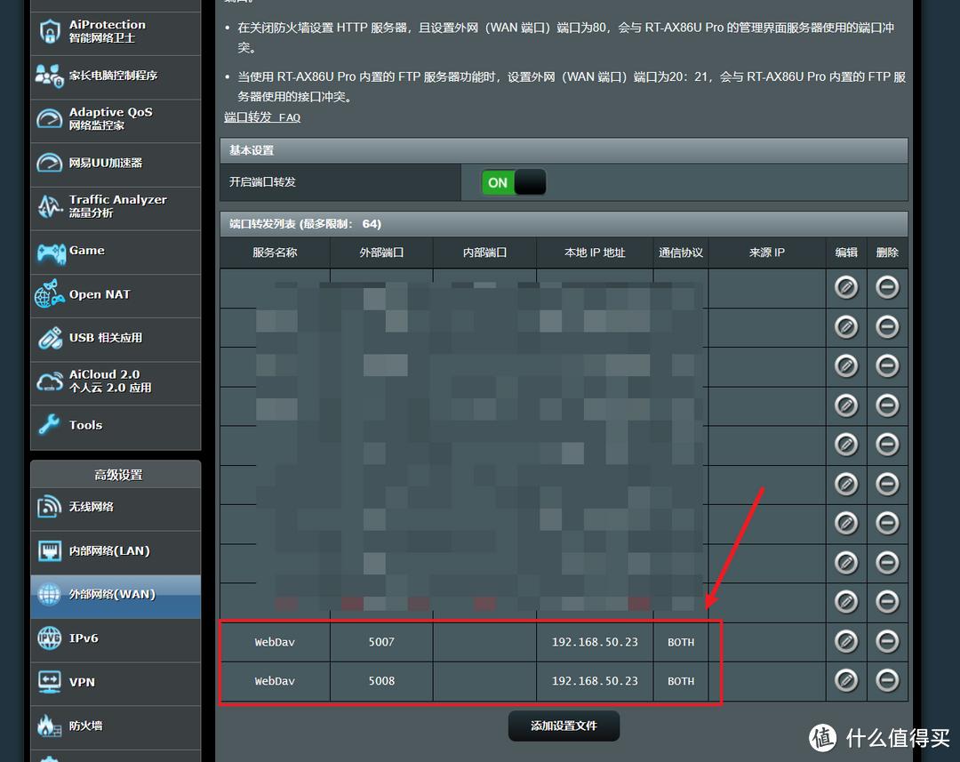Click edit pencil icon for WebDav 5008 rule

click(845, 680)
